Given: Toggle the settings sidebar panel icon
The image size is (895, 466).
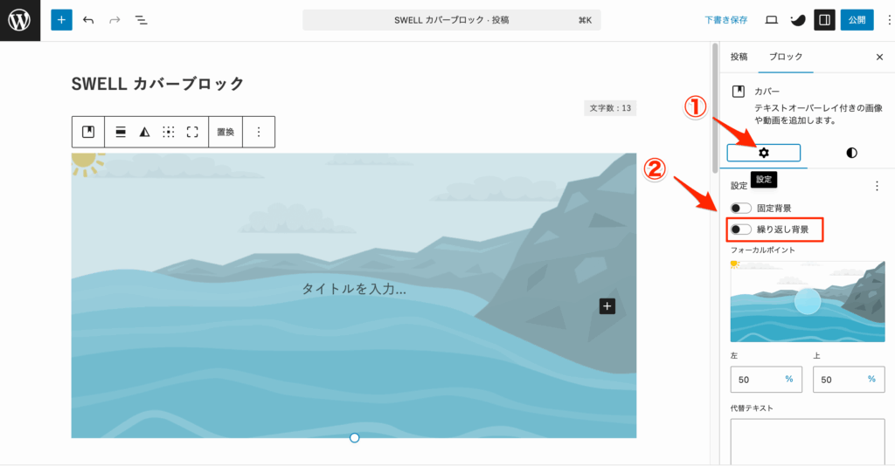Looking at the screenshot, I should 824,20.
